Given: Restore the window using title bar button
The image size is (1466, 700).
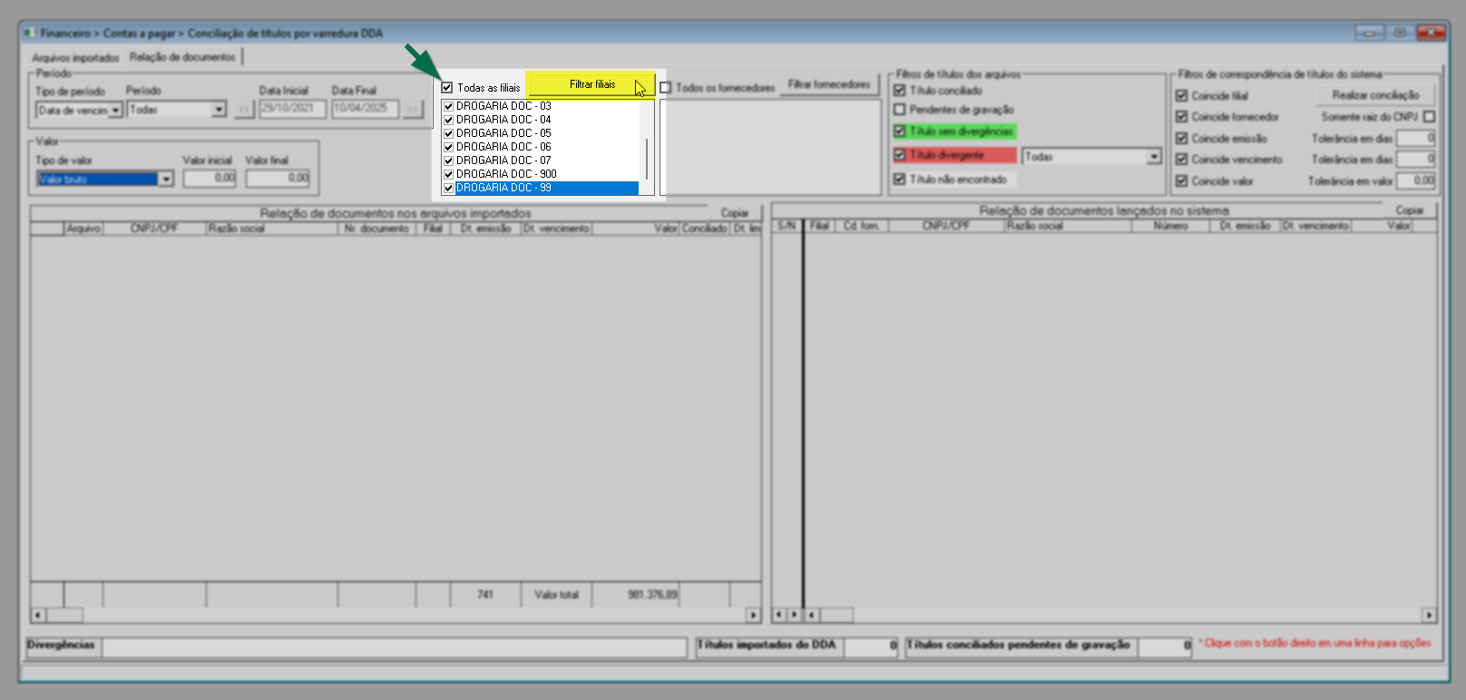Looking at the screenshot, I should 1400,33.
